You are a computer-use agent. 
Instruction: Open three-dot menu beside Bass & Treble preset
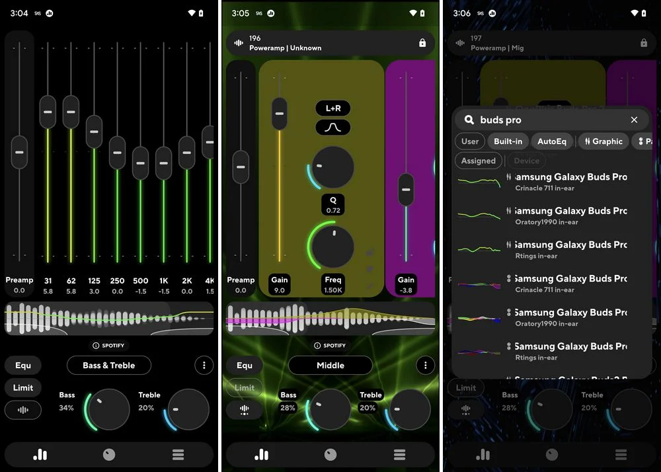pos(204,365)
